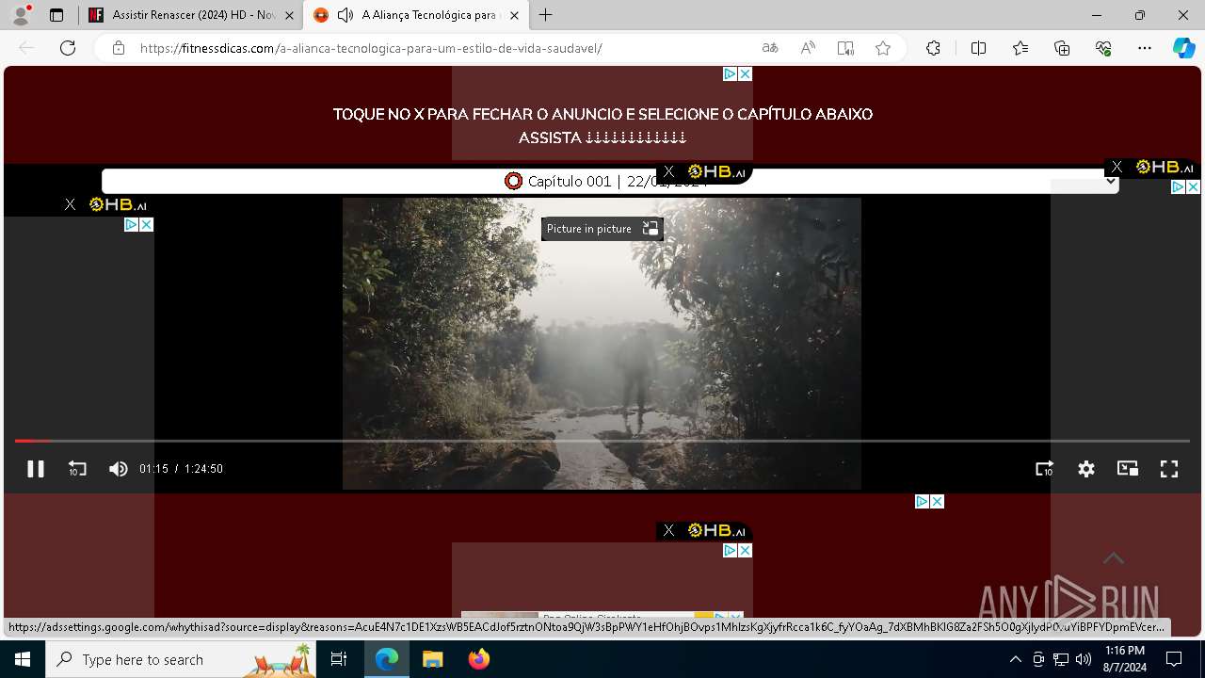
Task: Refresh the current page
Action: [68, 48]
